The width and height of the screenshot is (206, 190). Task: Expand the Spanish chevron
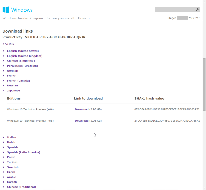pos(3,147)
